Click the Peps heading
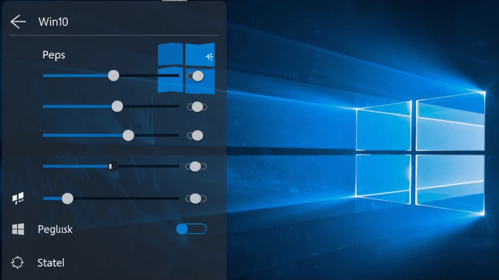Viewport: 499px width, 280px height. (54, 55)
